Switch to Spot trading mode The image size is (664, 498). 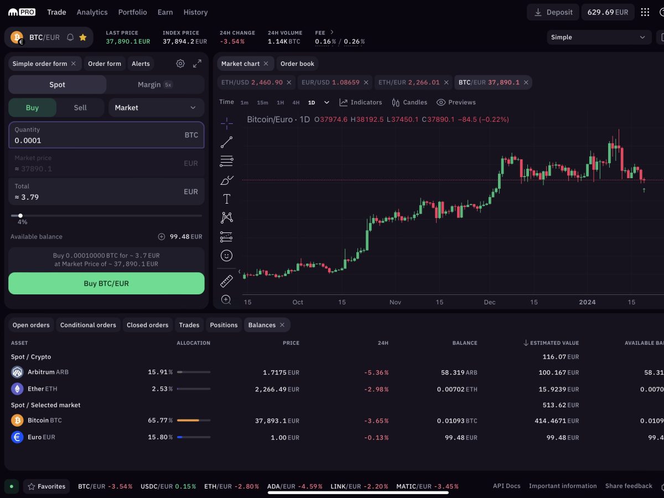(x=58, y=85)
